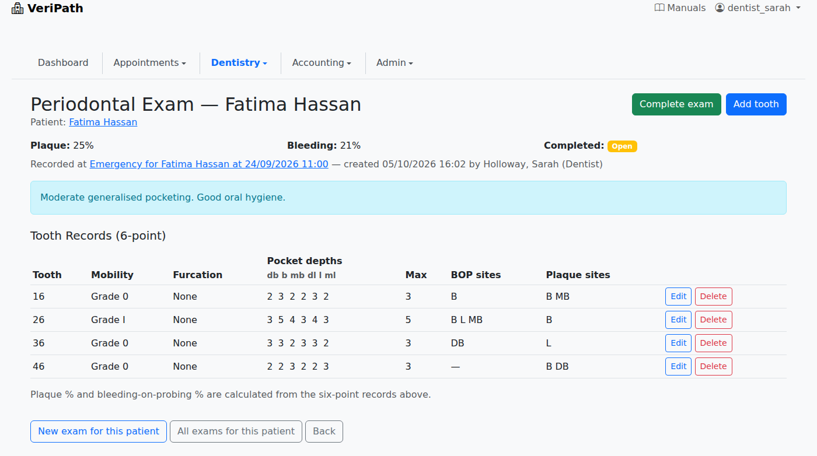Click the 'Pocket depths' column header

[x=305, y=261]
